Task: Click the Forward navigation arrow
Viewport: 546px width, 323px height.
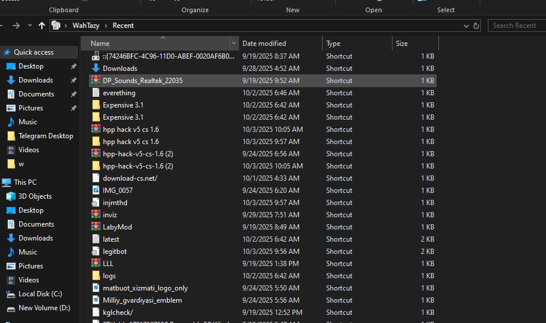Action: click(16, 26)
